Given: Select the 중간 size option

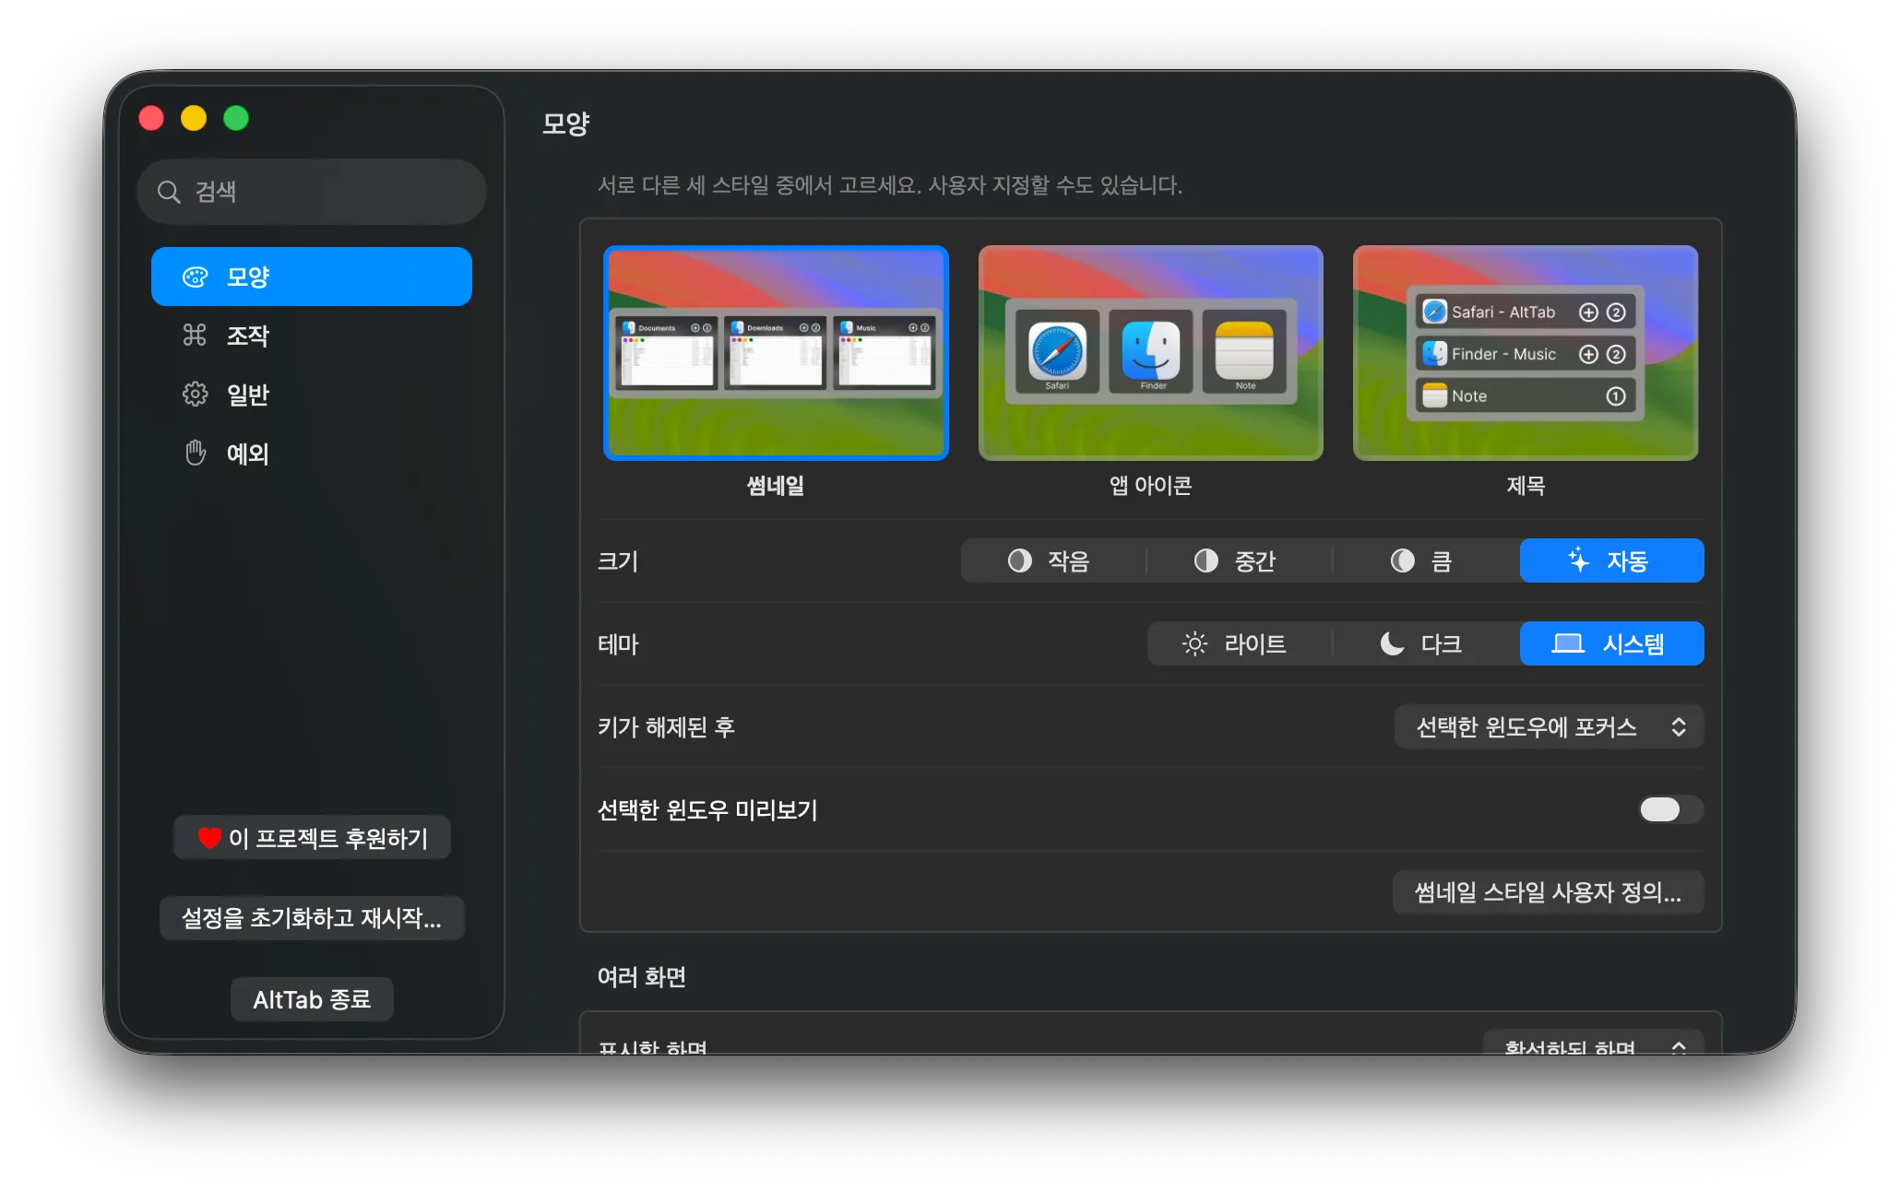Looking at the screenshot, I should tap(1240, 560).
